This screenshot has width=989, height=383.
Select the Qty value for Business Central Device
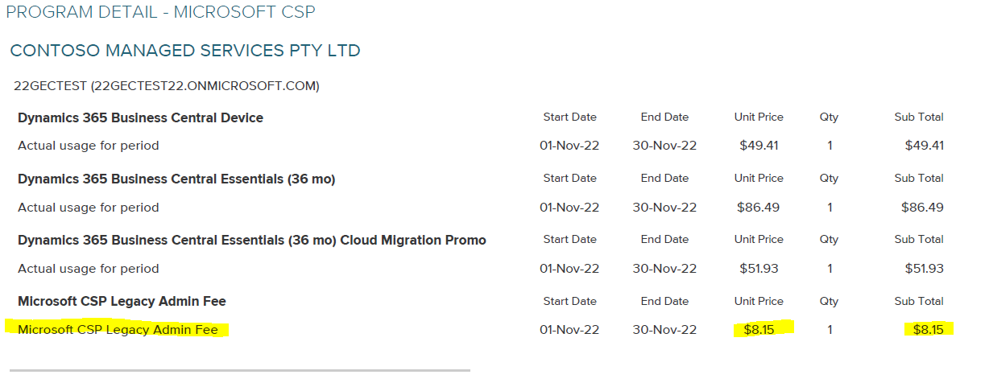tap(829, 146)
